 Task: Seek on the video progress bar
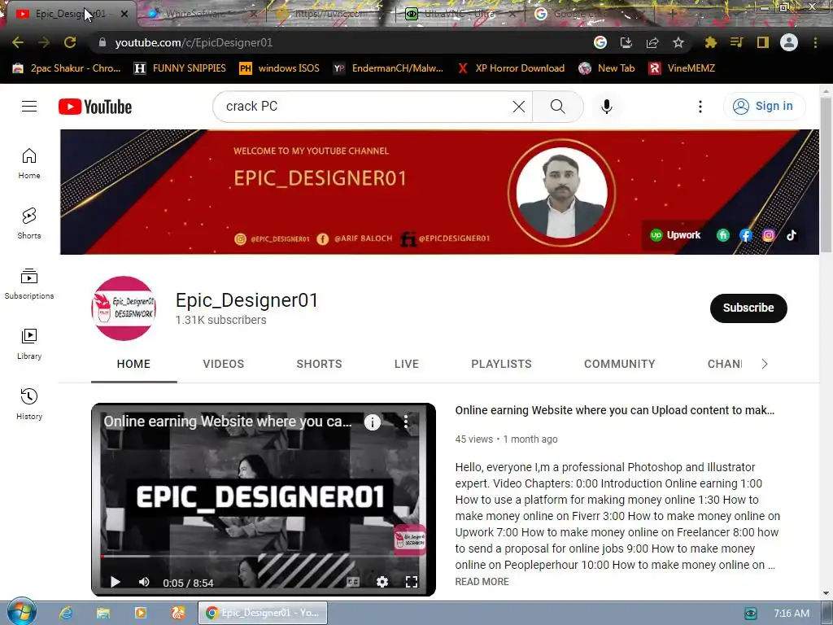[x=263, y=557]
